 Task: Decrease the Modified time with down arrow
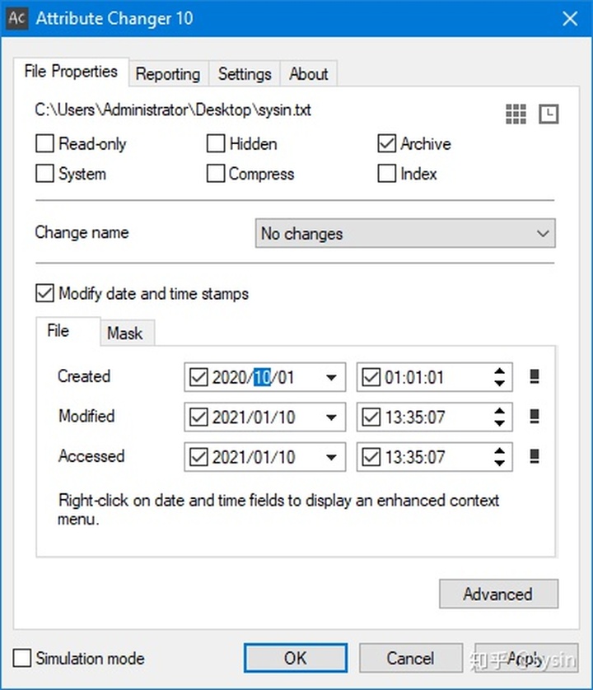coord(499,423)
